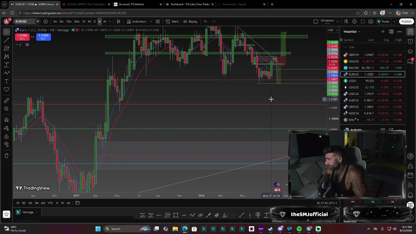The width and height of the screenshot is (416, 234).
Task: Take a chart snapshot with camera icon
Action: tap(371, 21)
